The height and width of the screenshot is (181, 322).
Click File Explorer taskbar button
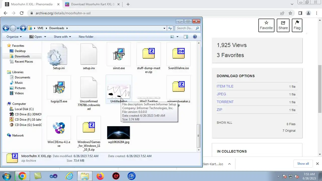click(85, 176)
